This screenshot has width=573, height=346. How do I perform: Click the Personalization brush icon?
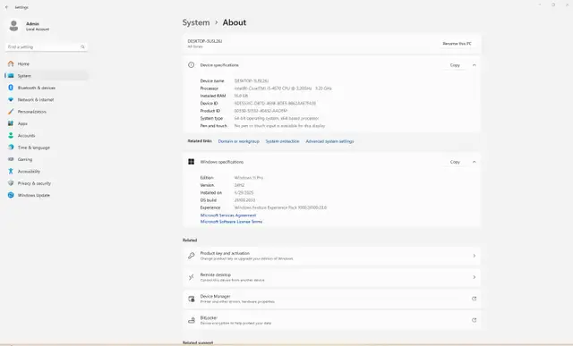(11, 112)
